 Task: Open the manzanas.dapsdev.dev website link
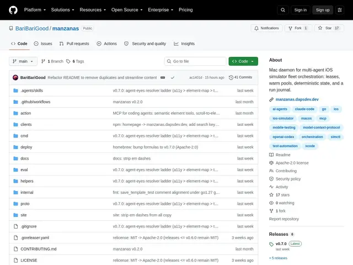(x=297, y=99)
